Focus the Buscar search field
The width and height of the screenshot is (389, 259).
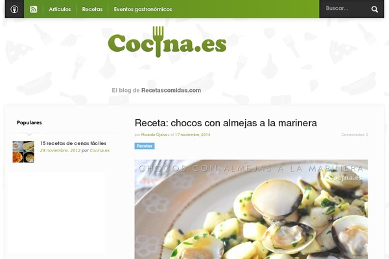[346, 8]
